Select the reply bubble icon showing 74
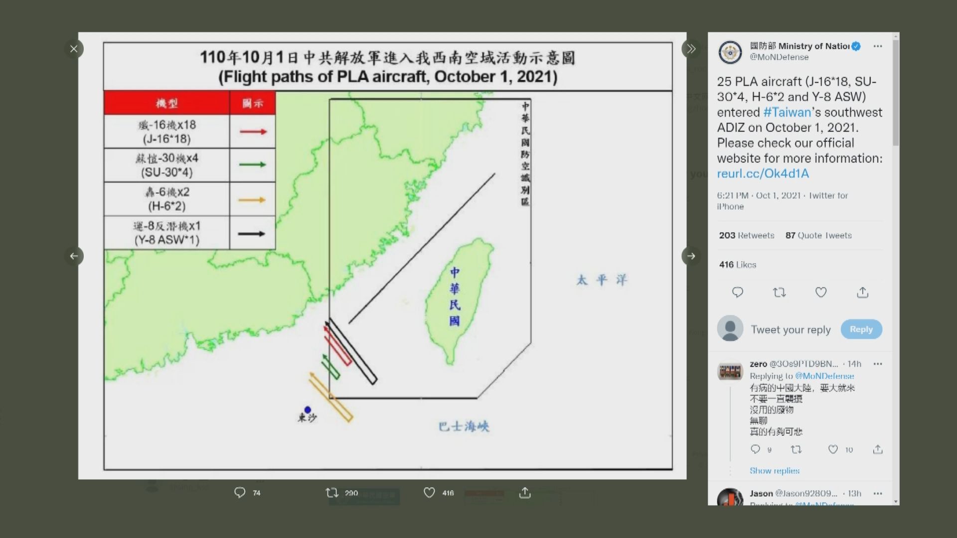Viewport: 957px width, 538px height. pos(241,492)
